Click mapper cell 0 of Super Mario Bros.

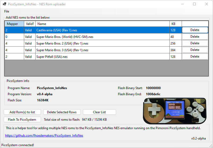(14, 37)
